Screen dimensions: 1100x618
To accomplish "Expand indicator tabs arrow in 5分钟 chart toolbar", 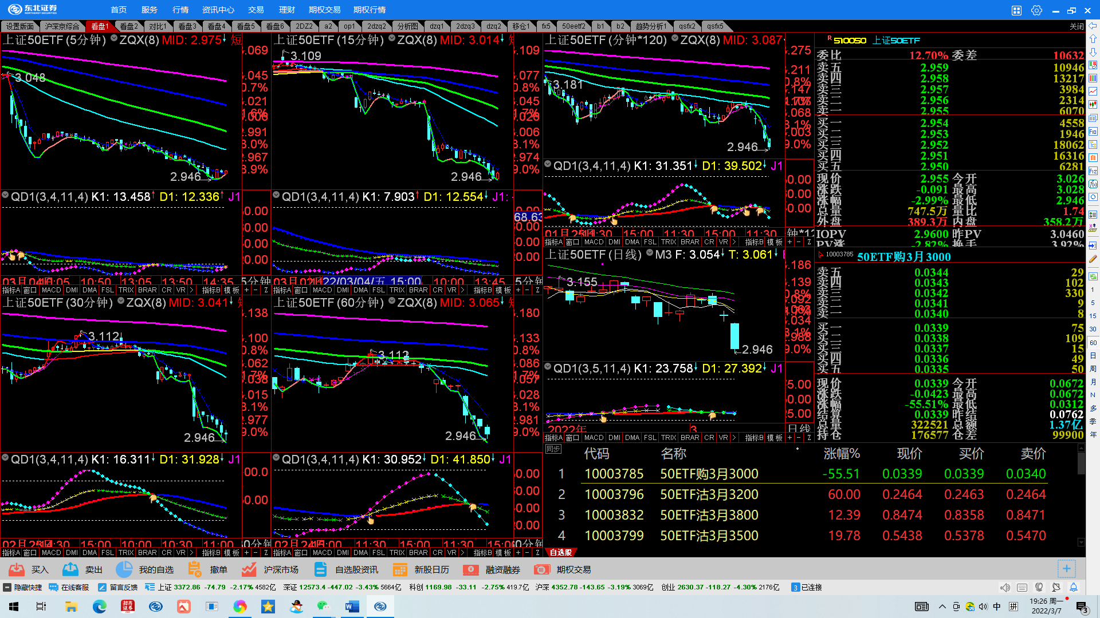I will (x=191, y=290).
